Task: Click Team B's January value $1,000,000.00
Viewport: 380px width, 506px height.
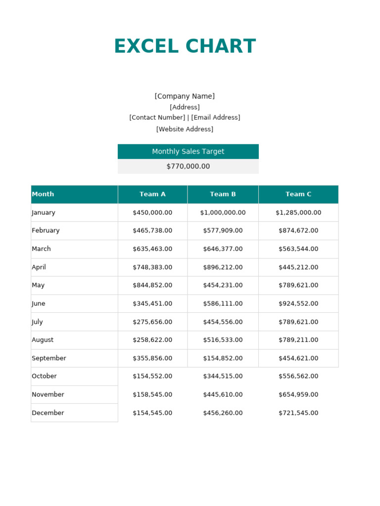Action: 223,212
